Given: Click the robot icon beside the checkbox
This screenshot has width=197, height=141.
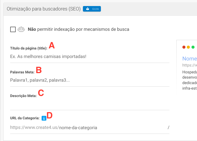Looking at the screenshot, I should coord(21,29).
